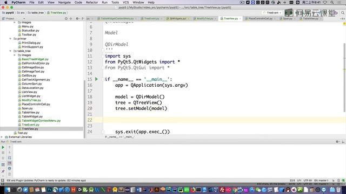The image size is (346, 194).
Task: Open Photoshop from the Dock
Action: 49,190
